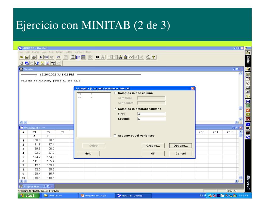Click the Cut scissors icon
Viewport: 265px width, 199px height.
pyautogui.click(x=41, y=57)
